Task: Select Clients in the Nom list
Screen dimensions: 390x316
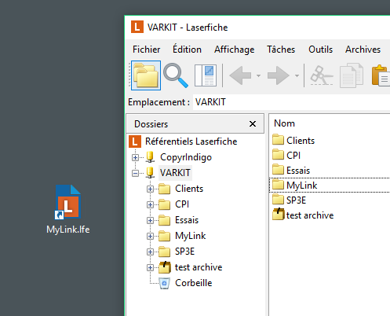Action: click(301, 141)
